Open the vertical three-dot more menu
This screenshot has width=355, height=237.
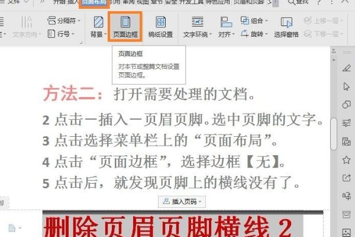tap(332, 2)
